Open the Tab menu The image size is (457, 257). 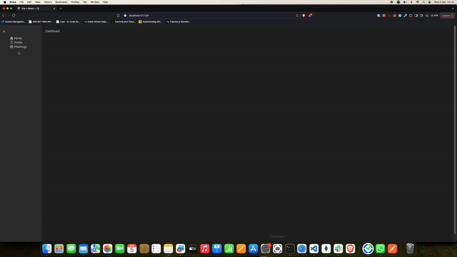pos(85,2)
